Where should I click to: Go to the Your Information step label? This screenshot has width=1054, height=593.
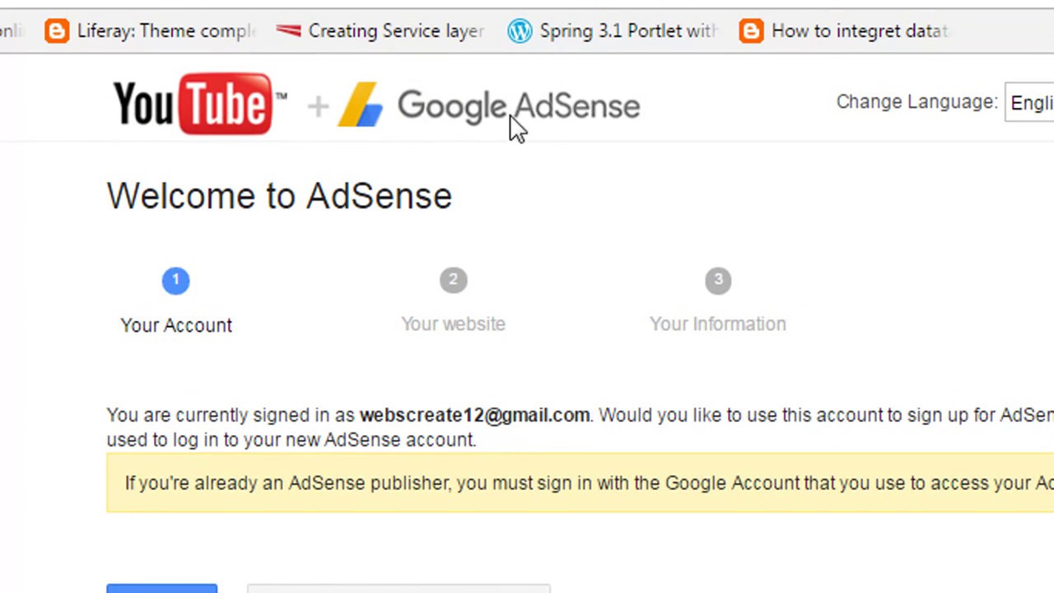718,324
